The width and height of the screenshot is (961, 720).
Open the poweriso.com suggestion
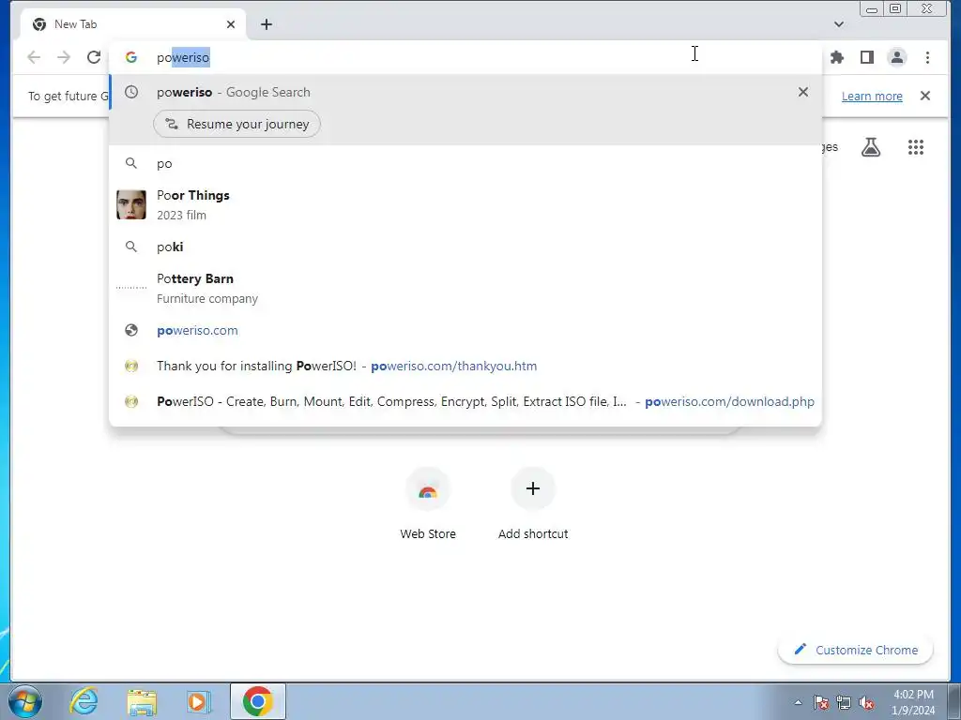click(465, 331)
